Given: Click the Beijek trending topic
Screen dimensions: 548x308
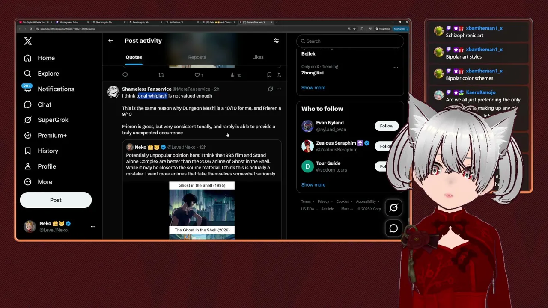Looking at the screenshot, I should 308,54.
